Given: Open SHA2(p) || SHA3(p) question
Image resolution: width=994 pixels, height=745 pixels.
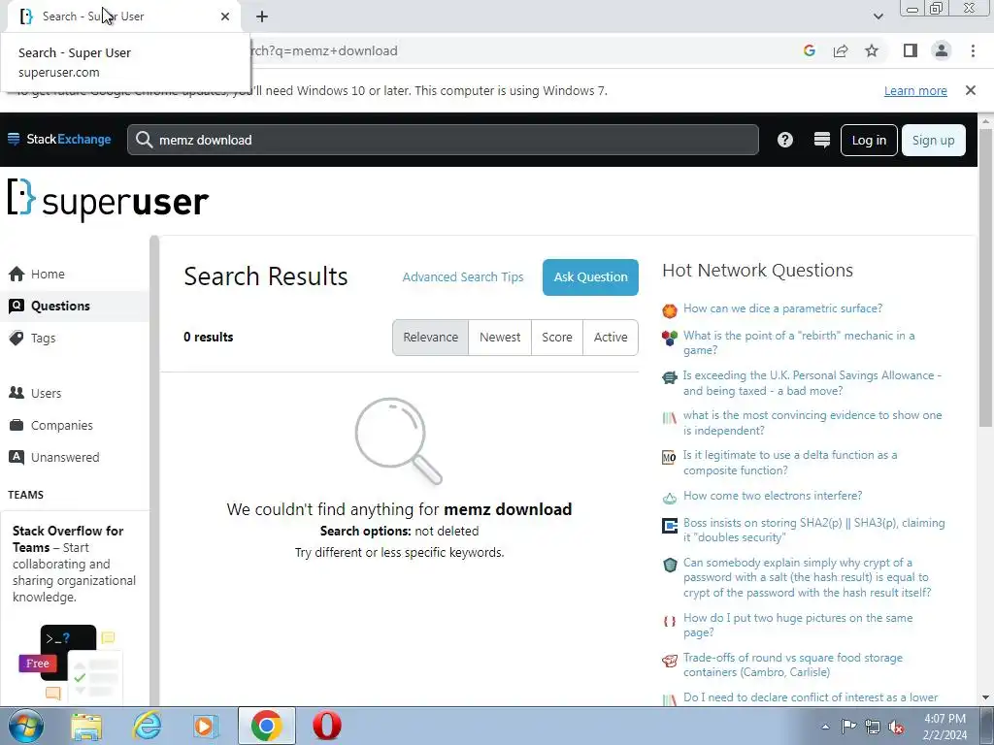Looking at the screenshot, I should point(814,530).
